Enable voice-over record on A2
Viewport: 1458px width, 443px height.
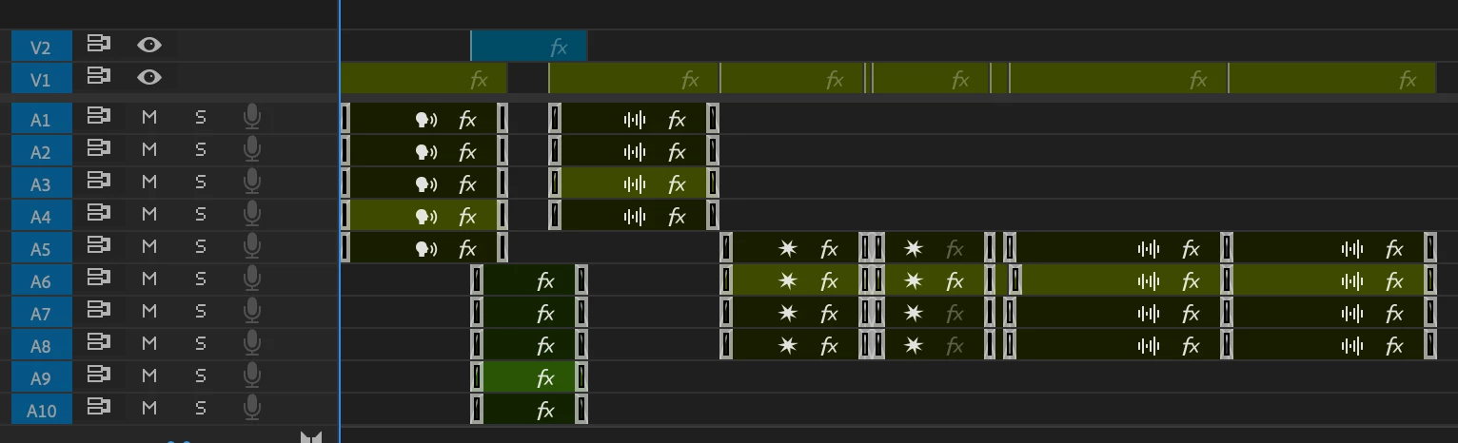point(252,149)
